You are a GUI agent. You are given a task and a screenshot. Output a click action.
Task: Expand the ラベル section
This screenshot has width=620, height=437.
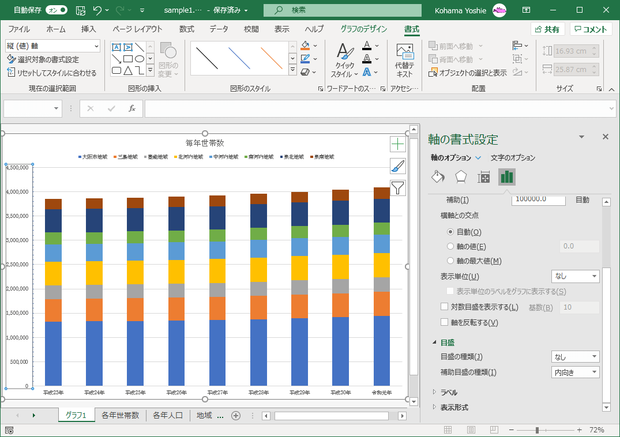[x=449, y=393]
